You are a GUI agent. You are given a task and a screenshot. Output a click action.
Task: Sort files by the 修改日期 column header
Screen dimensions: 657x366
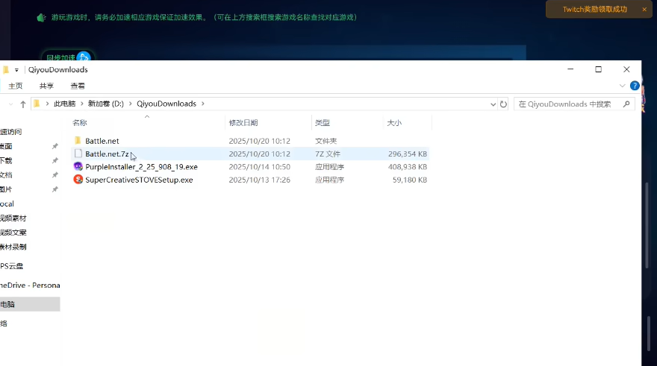coord(243,122)
